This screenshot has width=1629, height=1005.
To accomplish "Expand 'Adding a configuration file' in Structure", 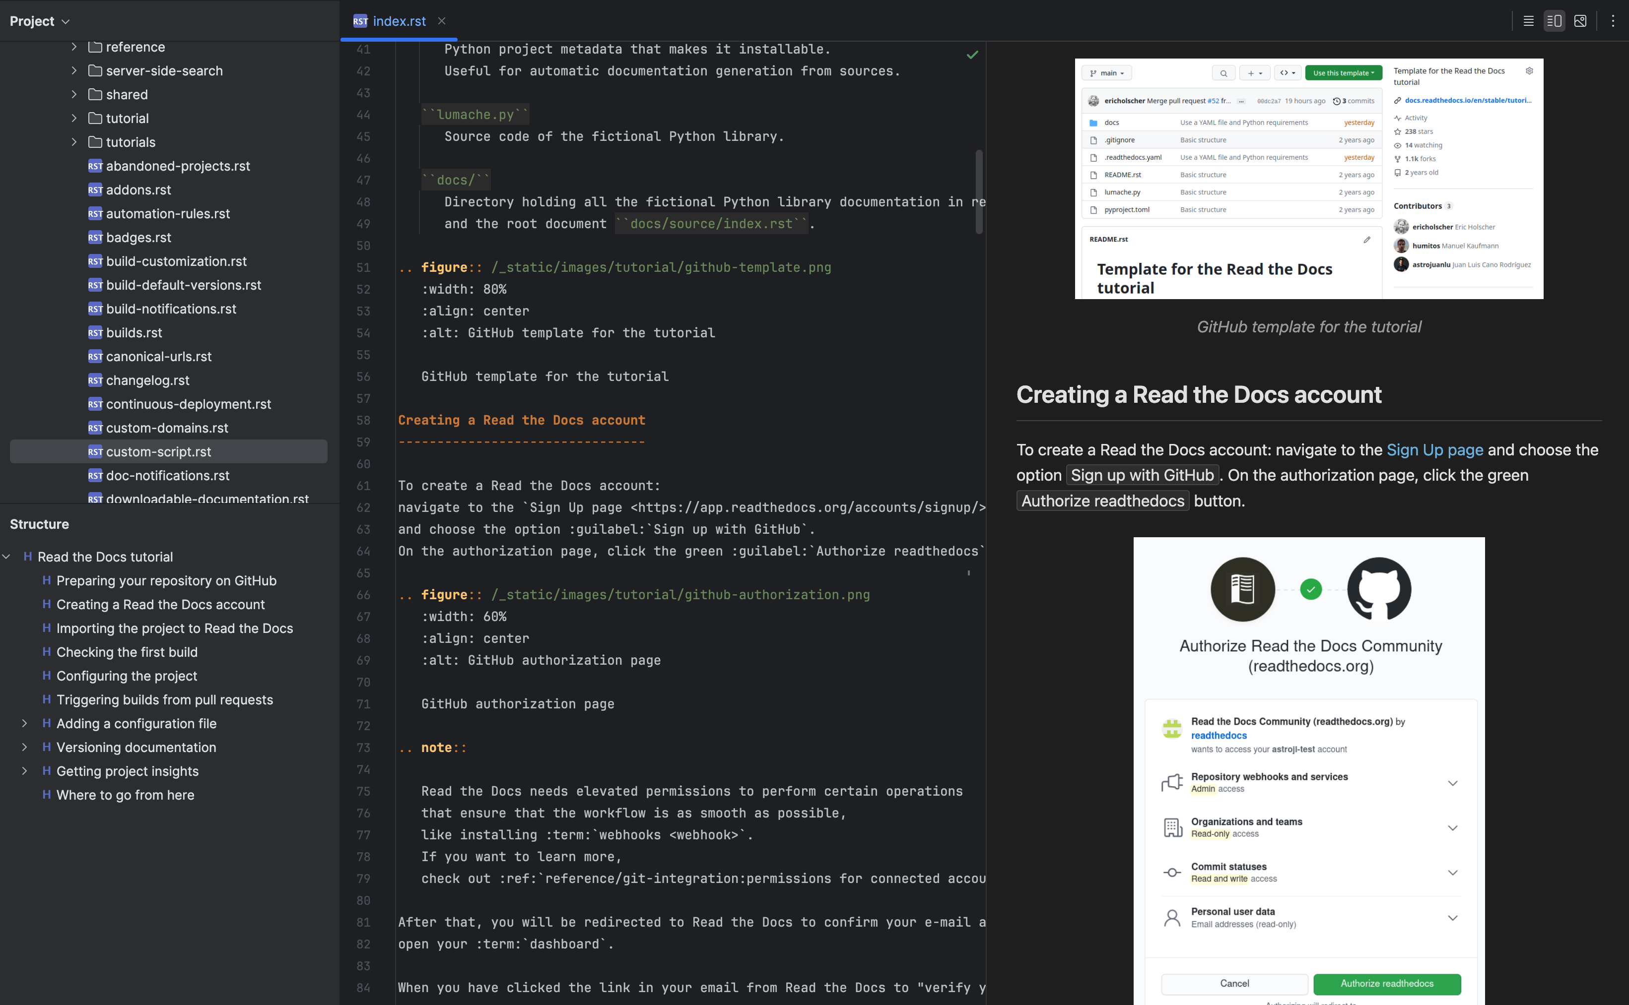I will point(25,723).
